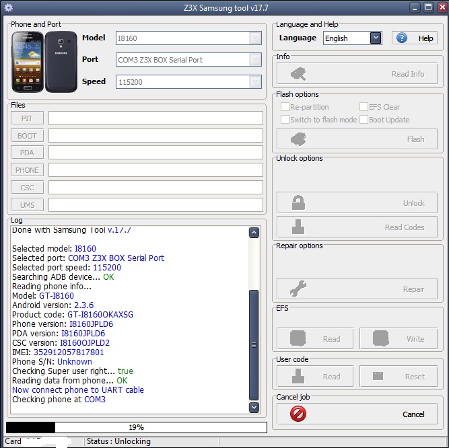
Task: Click the CSC file path field
Action: point(156,188)
